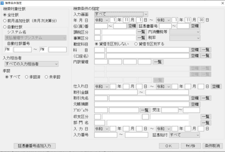The image size is (225, 152).
Task: Open the start era dropdown for 入力日
Action: [102, 129]
